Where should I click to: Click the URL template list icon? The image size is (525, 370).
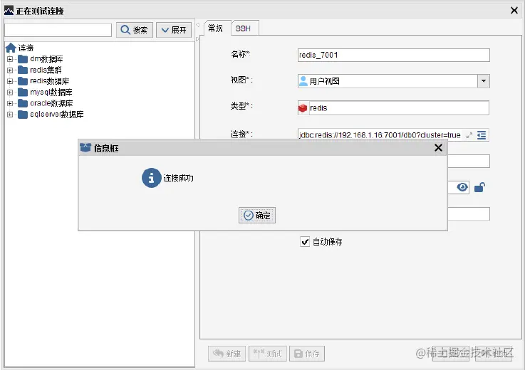pyautogui.click(x=482, y=135)
